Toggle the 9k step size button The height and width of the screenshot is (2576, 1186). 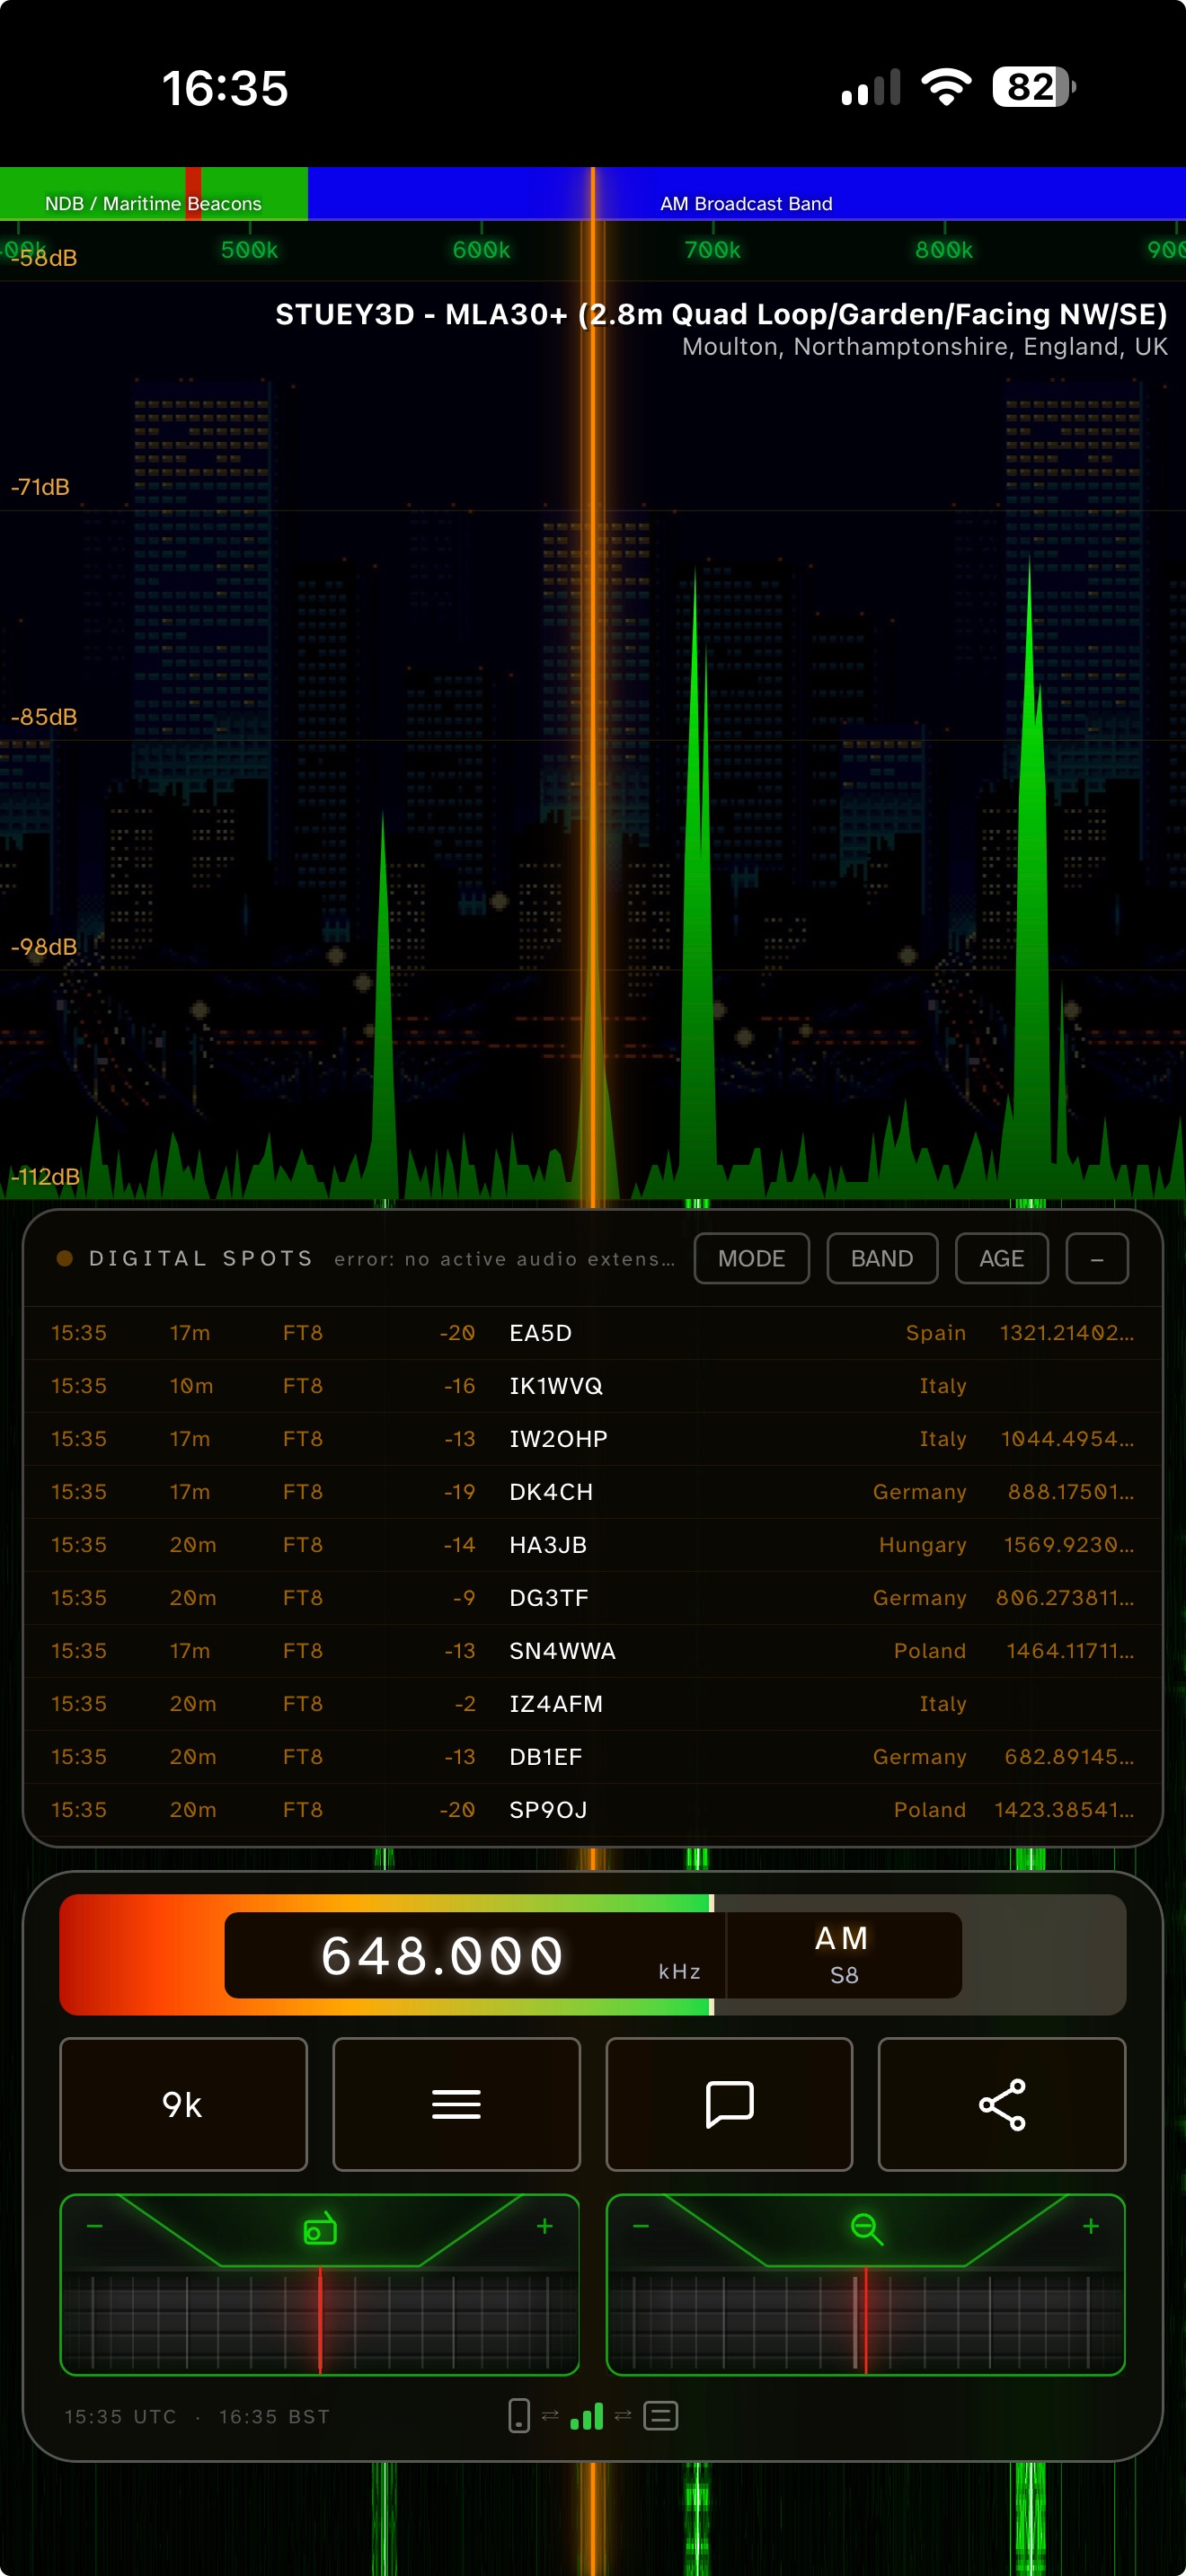tap(183, 2104)
